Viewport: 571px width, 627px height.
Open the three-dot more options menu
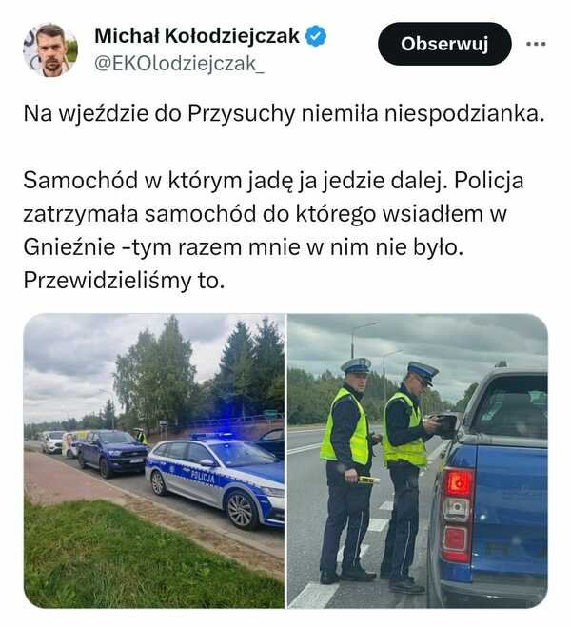(x=536, y=44)
